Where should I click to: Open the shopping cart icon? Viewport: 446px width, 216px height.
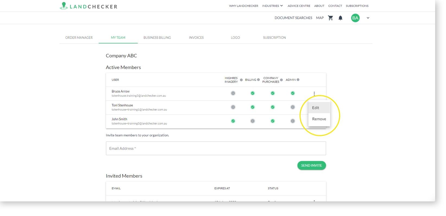pyautogui.click(x=330, y=18)
